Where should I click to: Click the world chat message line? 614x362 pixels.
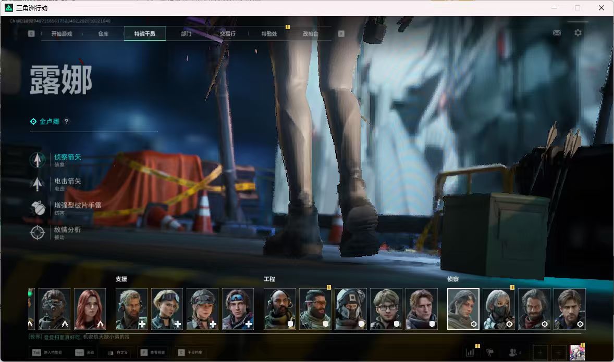(79, 337)
